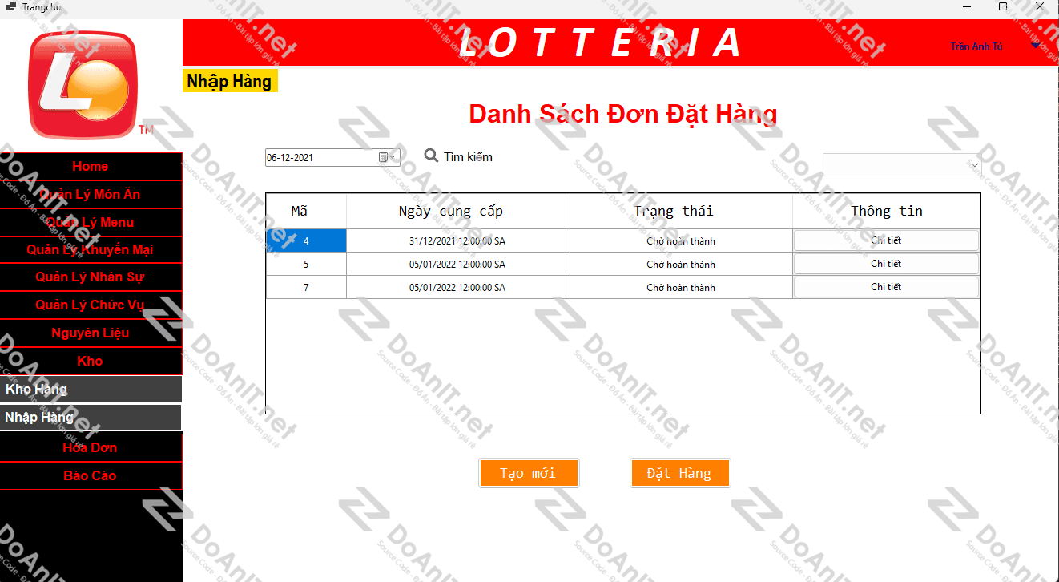
Task: Click Chờ hoàn thành status of order 5
Action: point(681,265)
